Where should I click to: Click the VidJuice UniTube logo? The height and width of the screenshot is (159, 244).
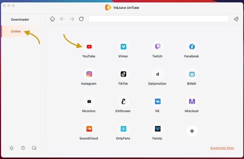[108, 7]
